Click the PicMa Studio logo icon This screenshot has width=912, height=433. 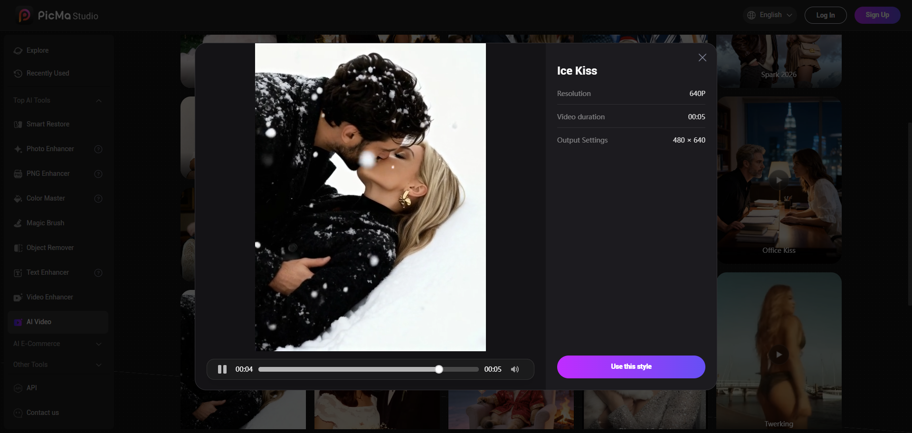tap(24, 16)
